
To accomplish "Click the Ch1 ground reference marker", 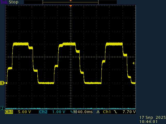I will coord(2,83).
